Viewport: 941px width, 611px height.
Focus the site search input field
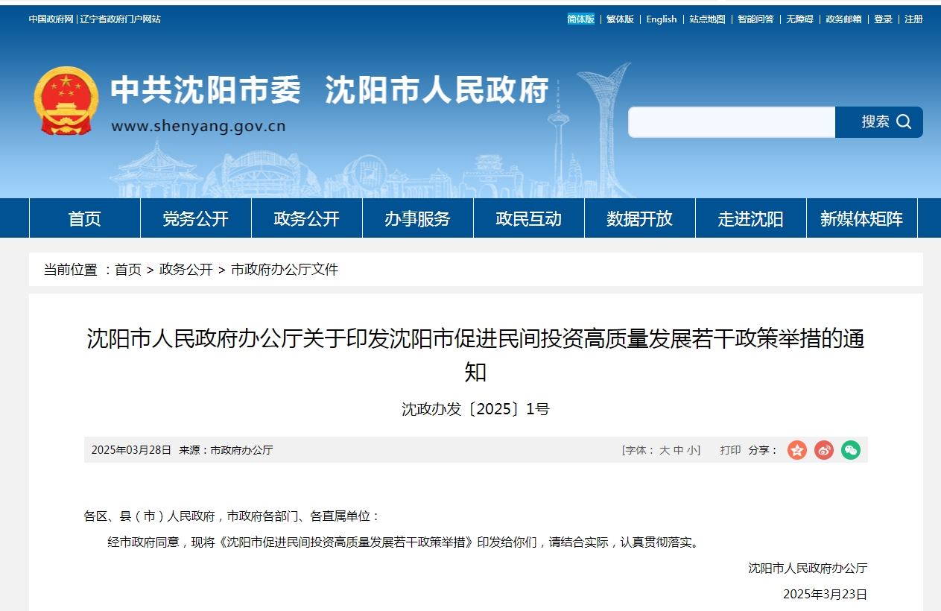731,122
